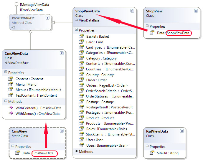Image resolution: width=203 pixels, height=162 pixels.
Task: Expand the ViewDataBase abstract class
Action: tap(47, 18)
